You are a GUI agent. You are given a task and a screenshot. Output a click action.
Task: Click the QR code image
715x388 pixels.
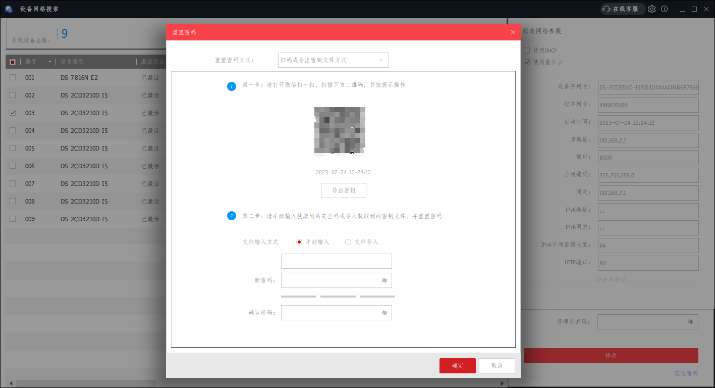(340, 130)
